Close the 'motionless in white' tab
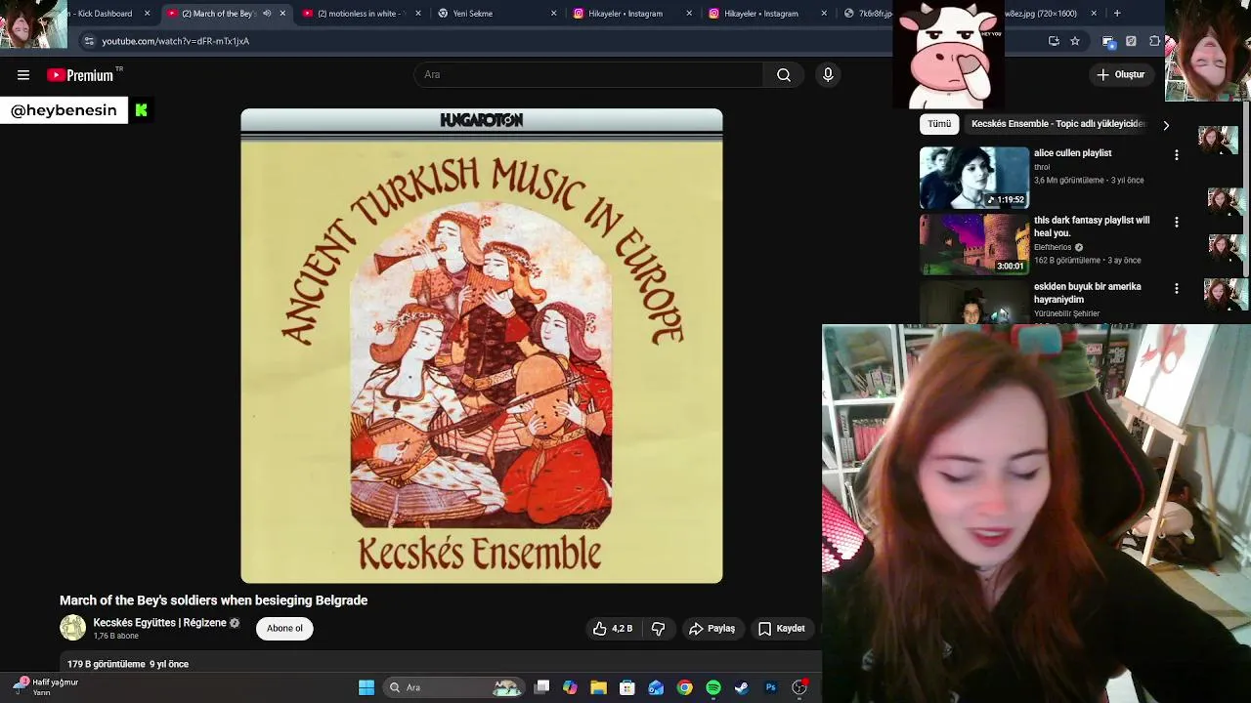1251x703 pixels. (418, 14)
